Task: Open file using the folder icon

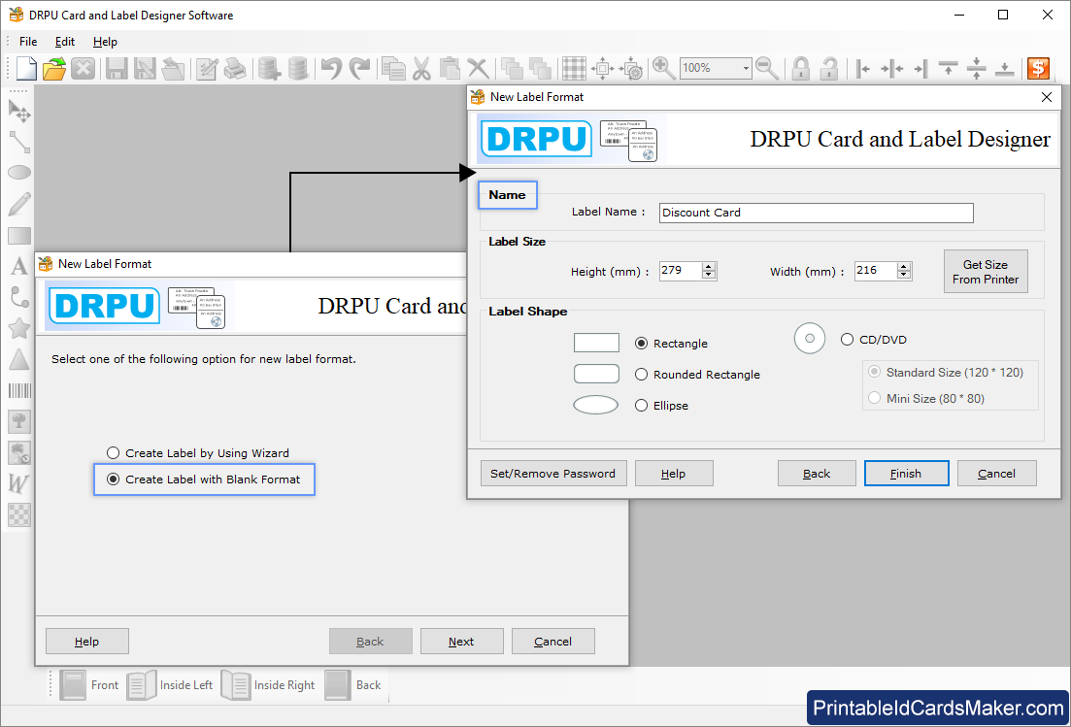Action: click(x=54, y=68)
